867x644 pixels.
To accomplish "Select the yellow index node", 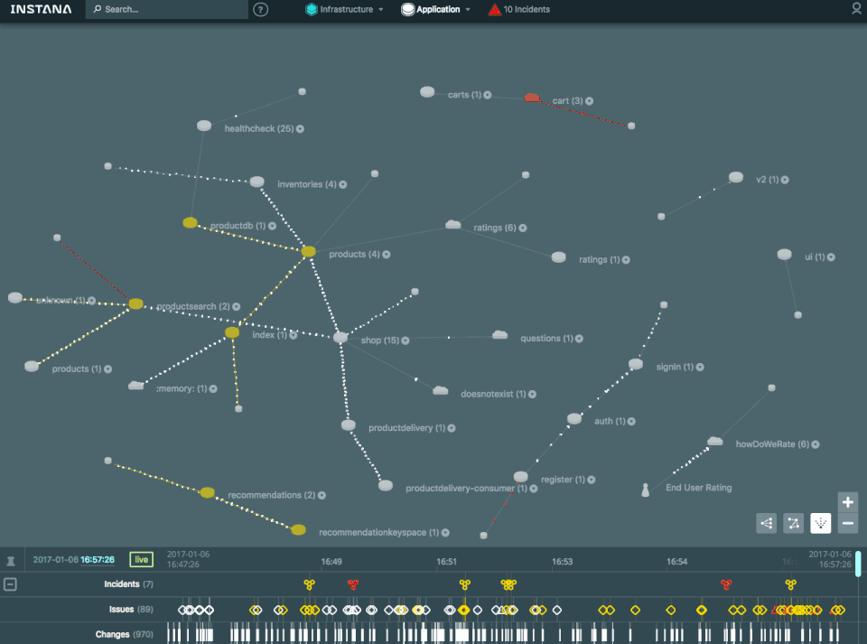I will pos(232,332).
